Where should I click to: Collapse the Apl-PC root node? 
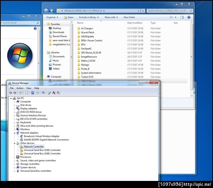tap(11, 98)
